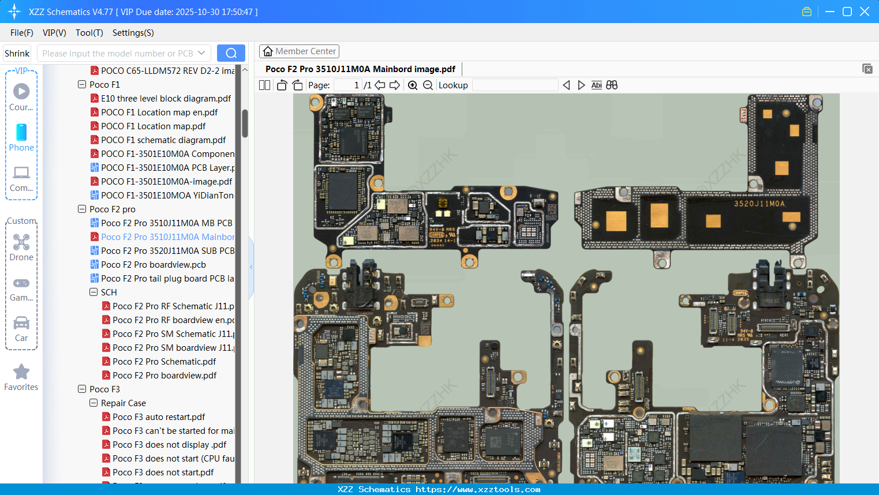Click the Member Center button
Image resolution: width=879 pixels, height=495 pixels.
coord(299,51)
